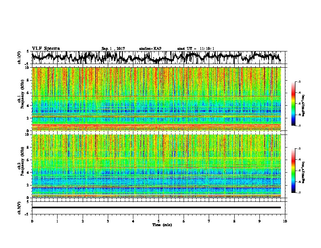Click the ch.2 frequency tick label "4"
The width and height of the screenshot is (321, 248).
pos(28,173)
